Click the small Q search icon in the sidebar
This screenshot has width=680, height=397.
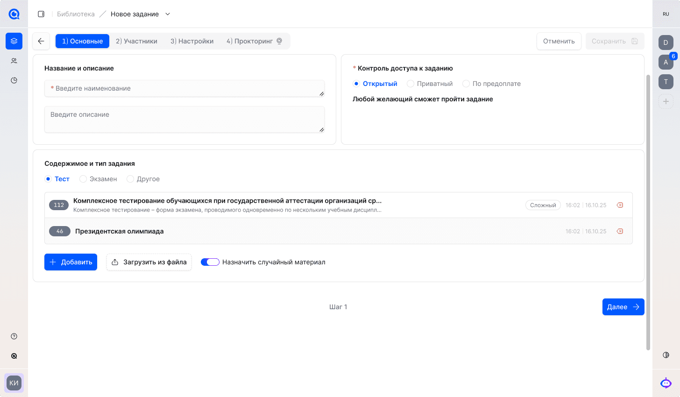[x=14, y=356]
